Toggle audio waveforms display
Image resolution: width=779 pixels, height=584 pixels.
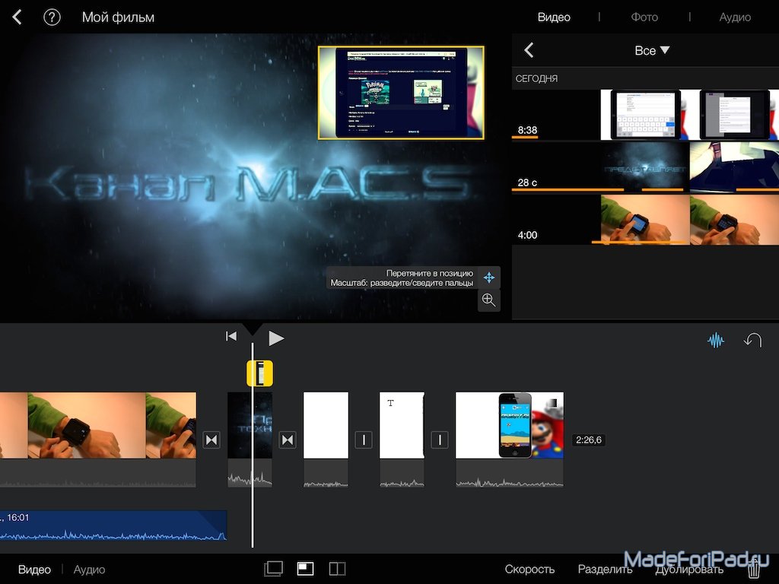[716, 340]
